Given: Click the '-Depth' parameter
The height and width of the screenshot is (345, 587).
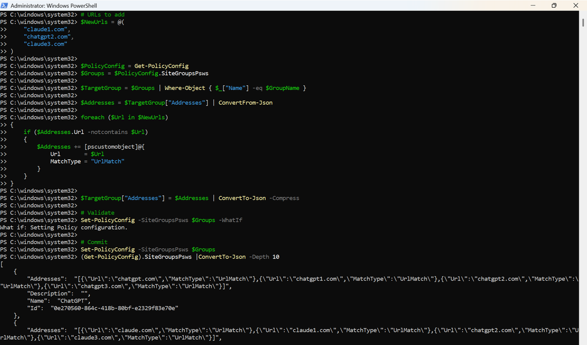Looking at the screenshot, I should point(259,257).
